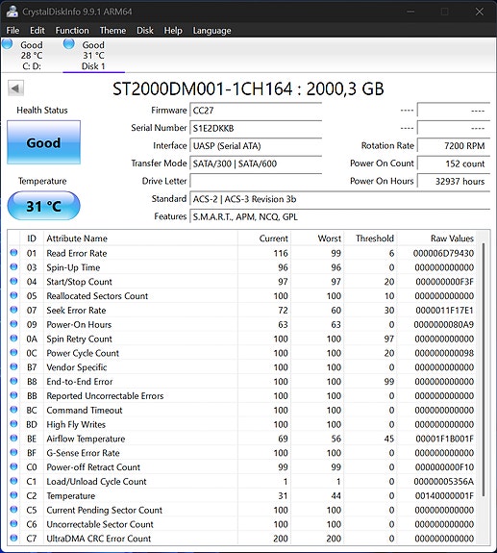Click status dot of UltraDMA CRC Error Count row
Viewport: 497px width, 553px height.
point(13,538)
